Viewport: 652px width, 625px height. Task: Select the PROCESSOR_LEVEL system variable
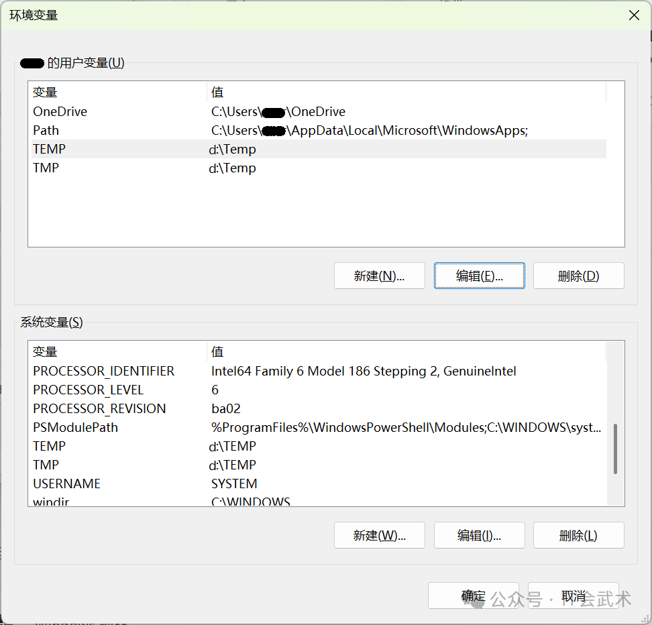point(89,390)
